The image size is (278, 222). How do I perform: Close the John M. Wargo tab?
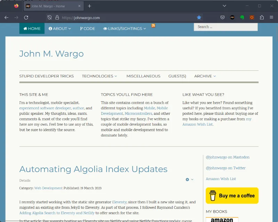coord(79,6)
